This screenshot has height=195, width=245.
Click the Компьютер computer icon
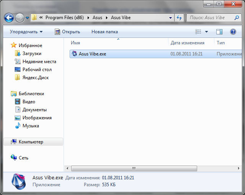[x=14, y=141]
